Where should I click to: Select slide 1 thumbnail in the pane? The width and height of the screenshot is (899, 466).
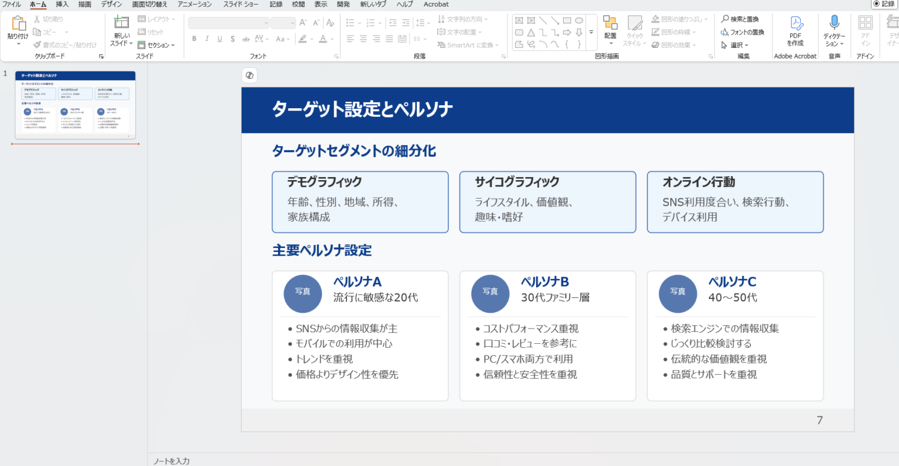(x=75, y=105)
